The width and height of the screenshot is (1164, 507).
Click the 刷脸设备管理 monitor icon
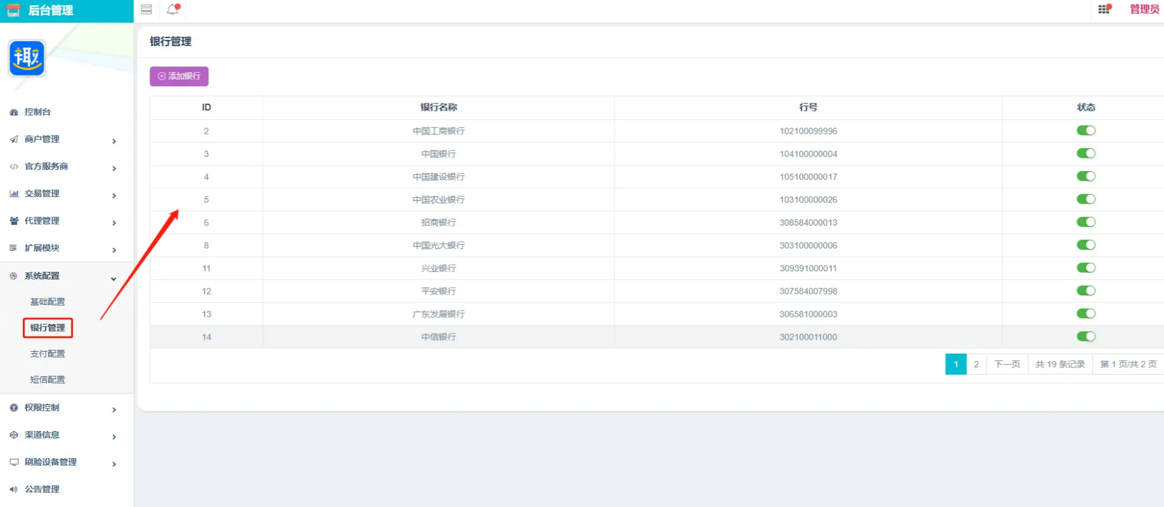click(14, 463)
